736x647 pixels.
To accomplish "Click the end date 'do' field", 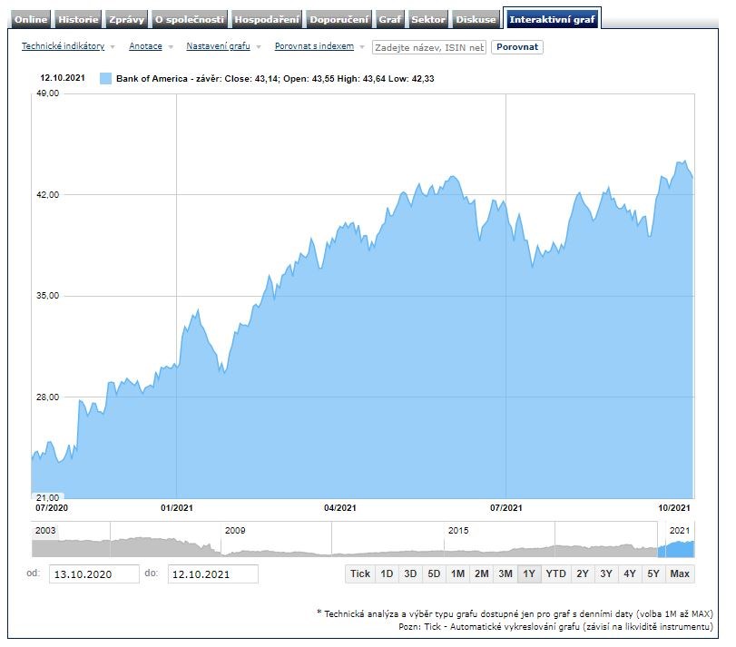I will tap(212, 573).
